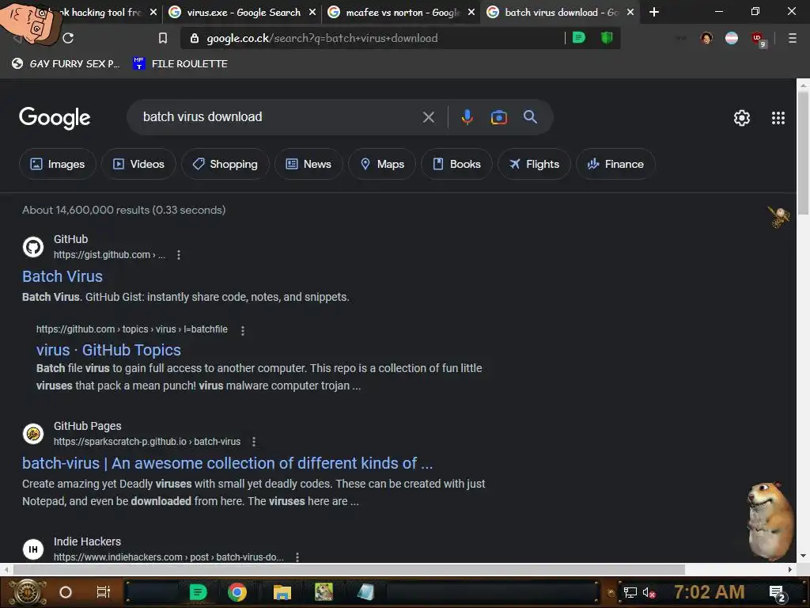This screenshot has width=810, height=608.
Task: Close the mcafee vs norton tab
Action: pyautogui.click(x=471, y=12)
